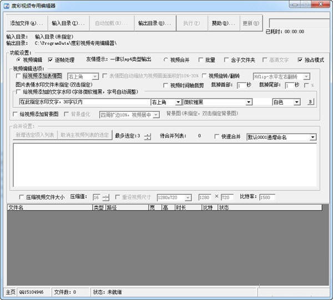Viewport: 333px width, 300px height.
Task: Open the 白色 watermark color dropdown
Action: [x=297, y=102]
